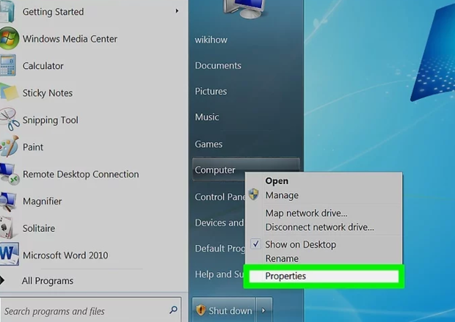Launch Snipping Tool entry
Image resolution: width=455 pixels, height=322 pixels.
pos(51,120)
